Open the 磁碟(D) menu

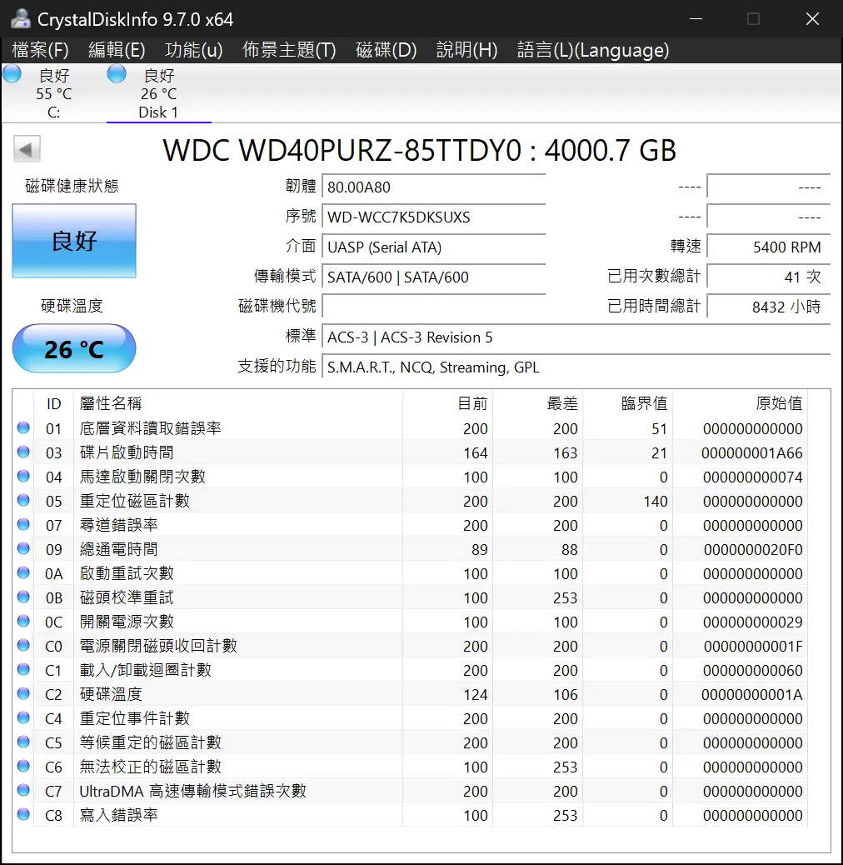[x=387, y=50]
